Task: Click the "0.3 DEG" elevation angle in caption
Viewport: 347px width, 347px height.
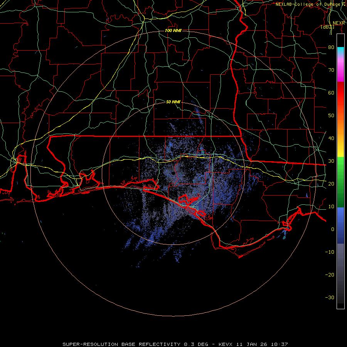Action: pos(196,344)
